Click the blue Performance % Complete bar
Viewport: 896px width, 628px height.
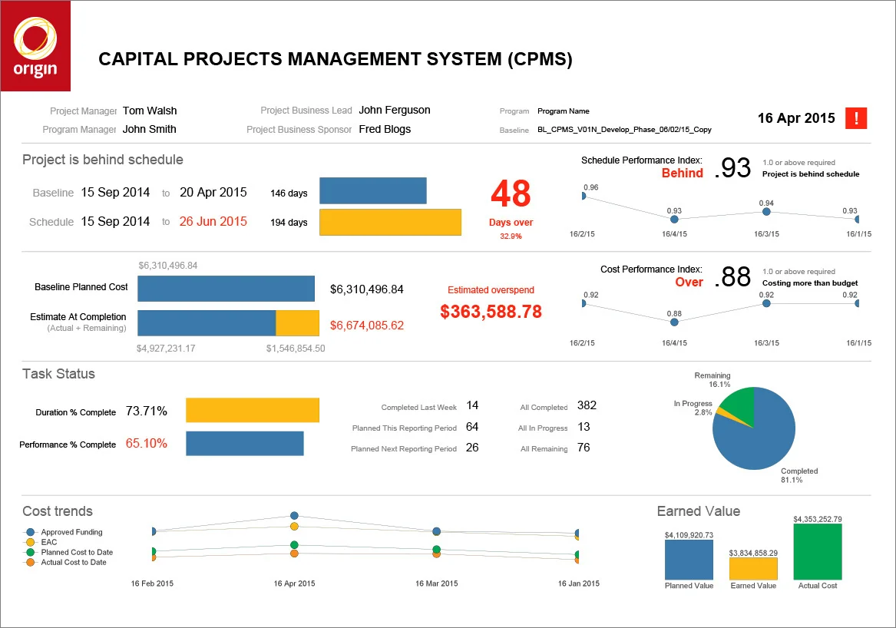(x=245, y=444)
